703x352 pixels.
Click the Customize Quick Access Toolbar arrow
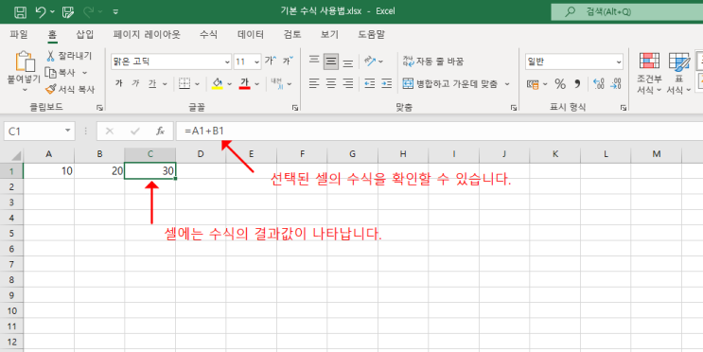[115, 12]
